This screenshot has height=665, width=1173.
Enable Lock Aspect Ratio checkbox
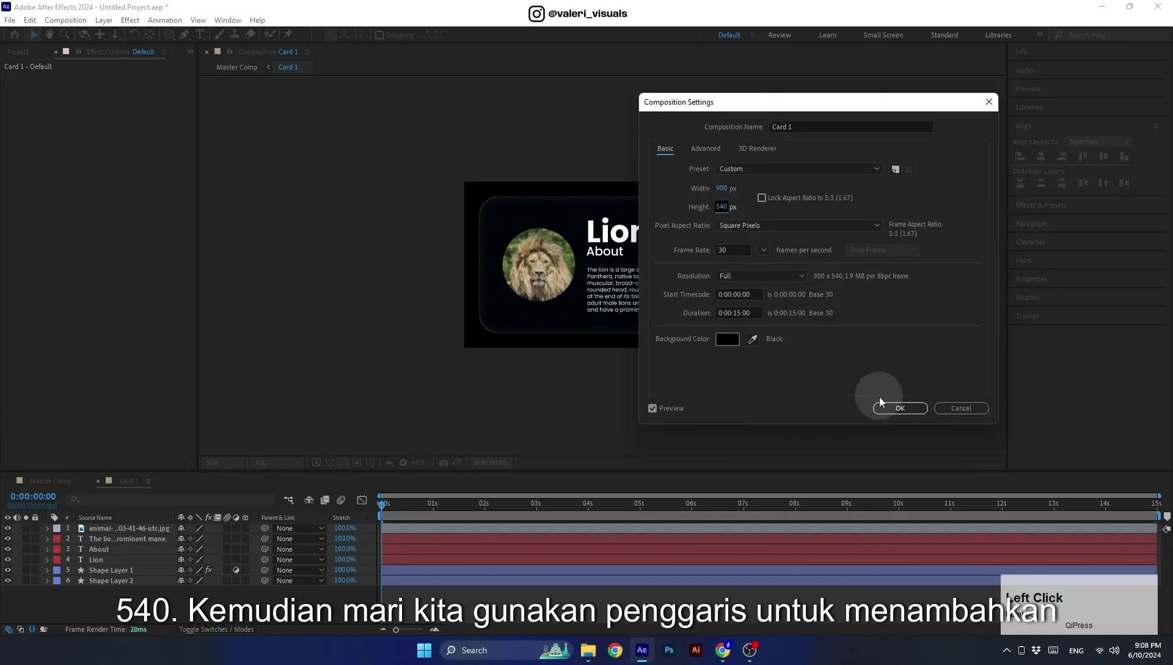[x=762, y=198]
